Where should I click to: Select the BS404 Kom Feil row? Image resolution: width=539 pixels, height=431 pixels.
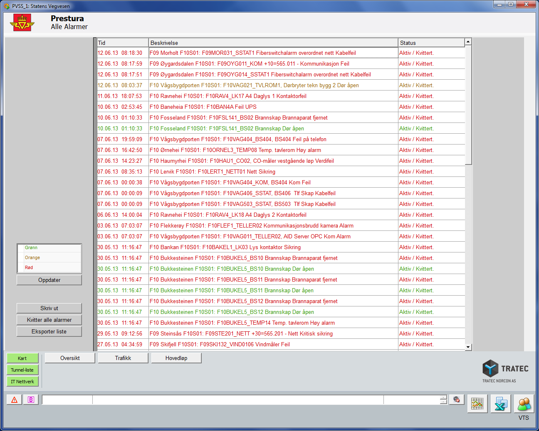pos(281,182)
